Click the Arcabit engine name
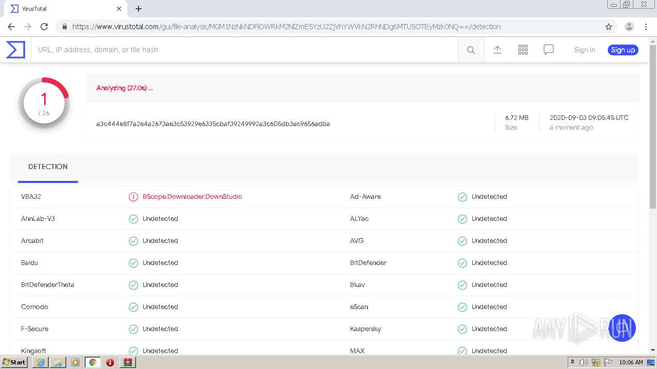The height and width of the screenshot is (369, 657). [x=32, y=241]
